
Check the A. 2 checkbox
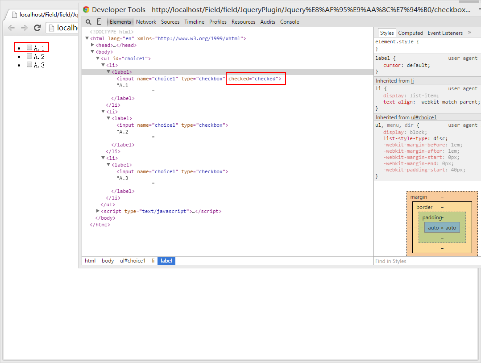pos(29,56)
